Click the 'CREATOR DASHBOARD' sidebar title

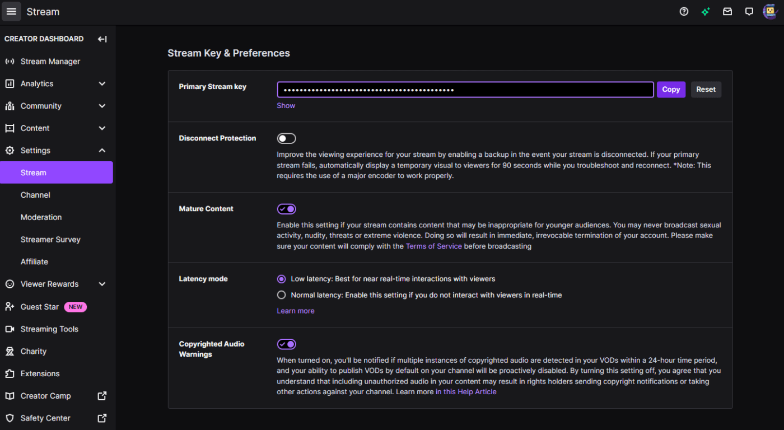(44, 39)
